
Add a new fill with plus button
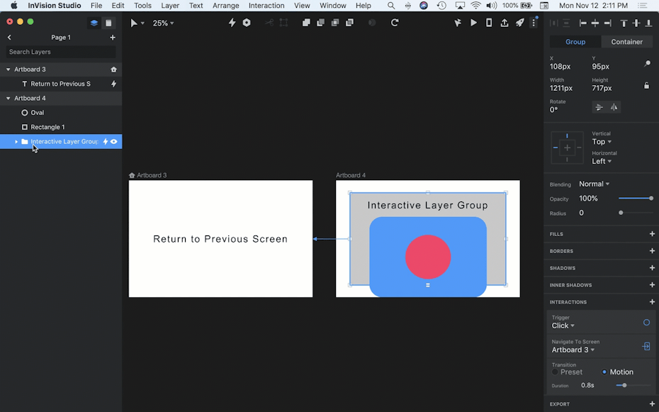click(652, 234)
